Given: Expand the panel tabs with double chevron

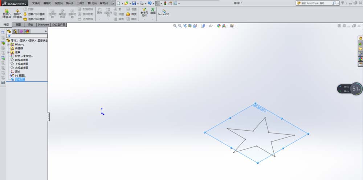Looking at the screenshot, I should pyautogui.click(x=45, y=31).
